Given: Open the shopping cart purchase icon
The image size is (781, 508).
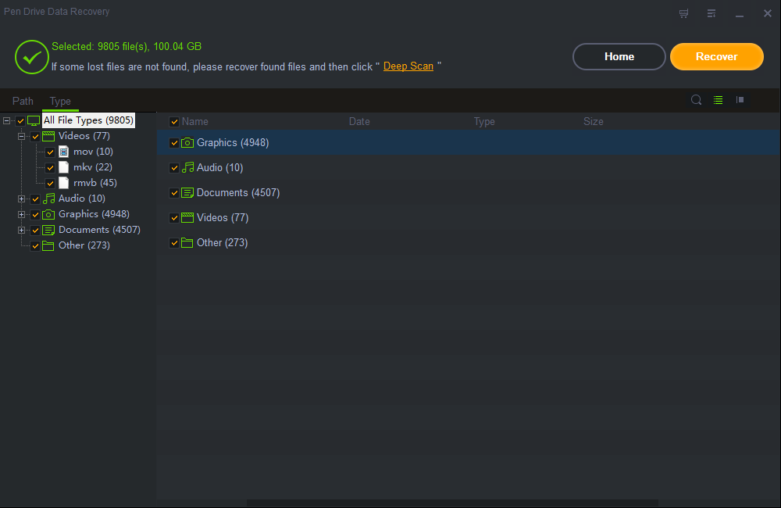Looking at the screenshot, I should (x=684, y=13).
